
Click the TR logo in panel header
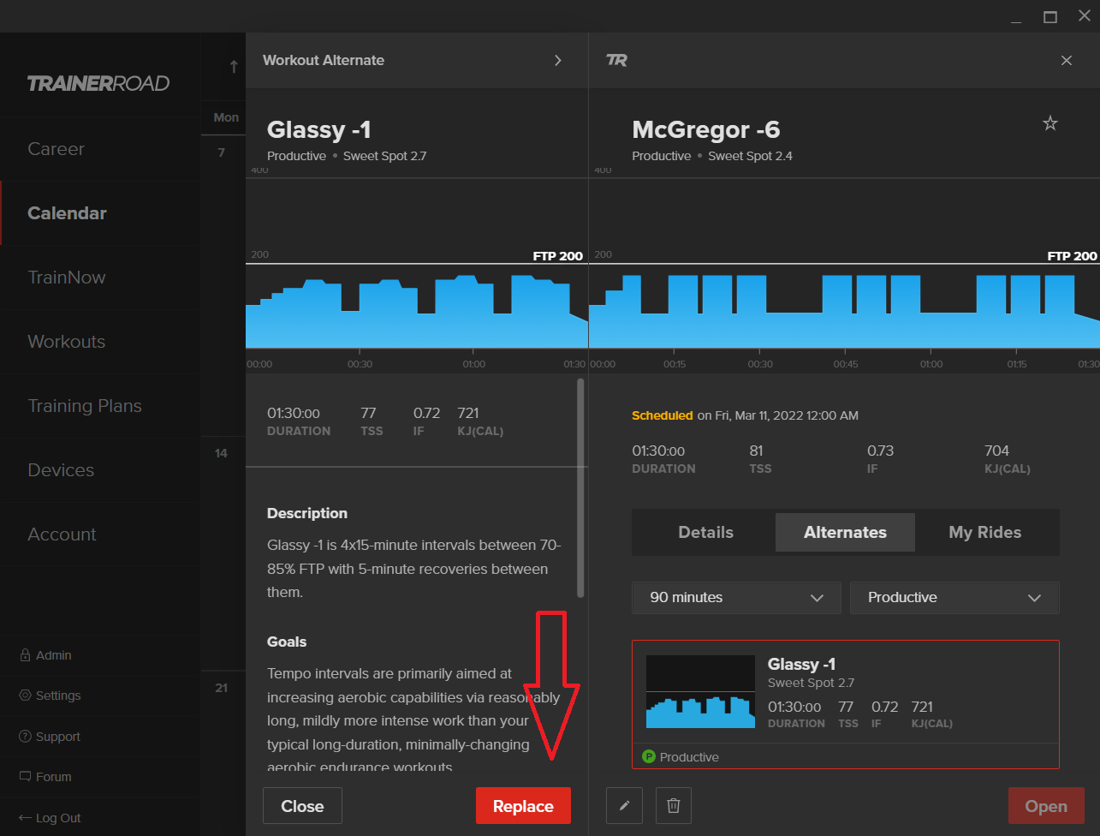pos(617,60)
